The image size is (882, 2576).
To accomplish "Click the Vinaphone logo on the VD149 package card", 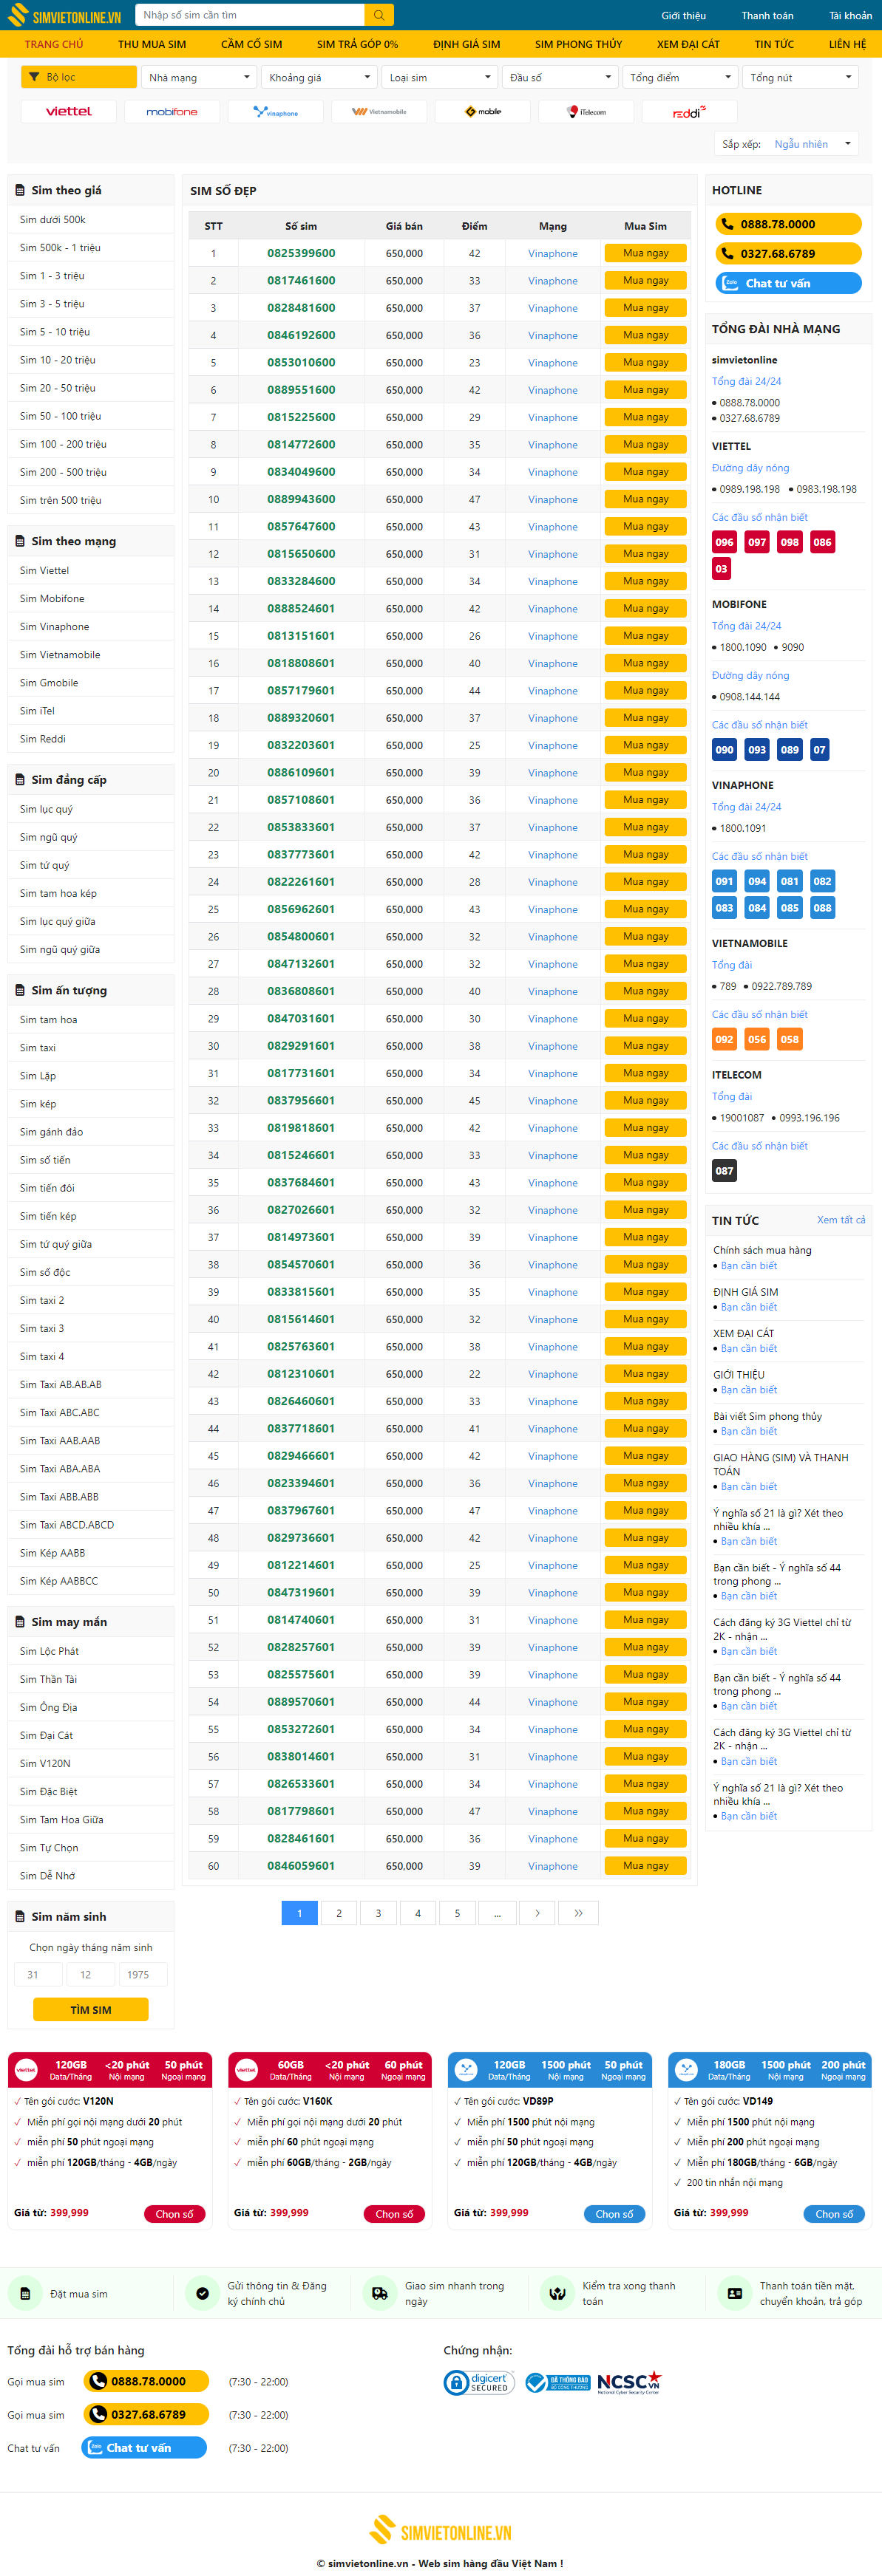I will [x=687, y=2069].
